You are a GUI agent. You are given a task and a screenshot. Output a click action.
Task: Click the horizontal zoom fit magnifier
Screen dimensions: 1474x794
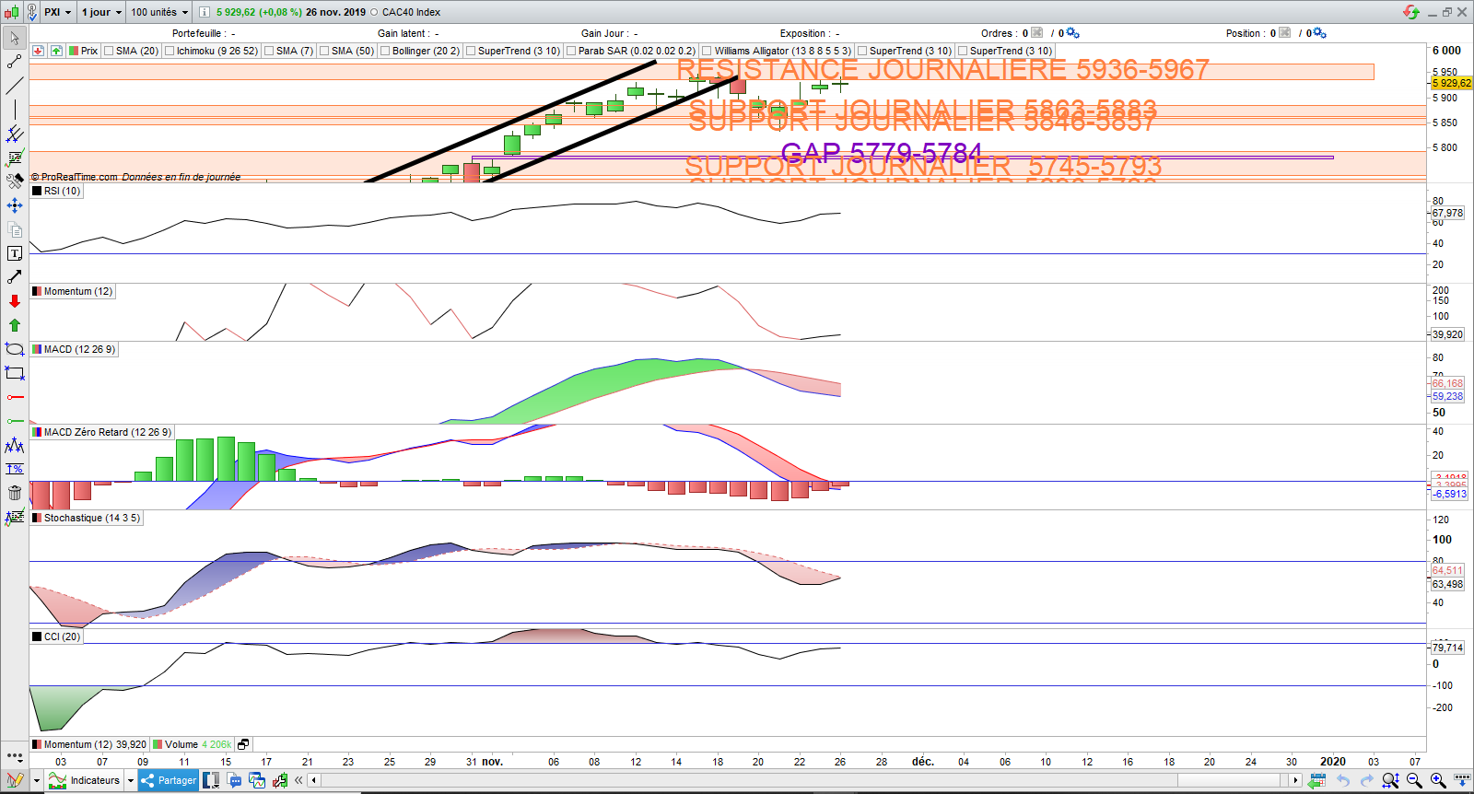pyautogui.click(x=1390, y=780)
